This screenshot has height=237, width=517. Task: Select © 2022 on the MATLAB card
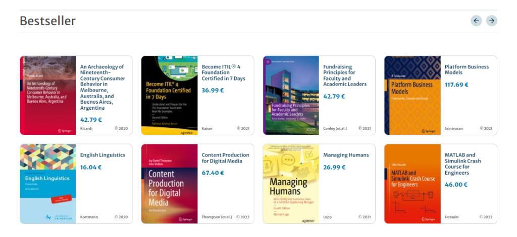pyautogui.click(x=486, y=217)
